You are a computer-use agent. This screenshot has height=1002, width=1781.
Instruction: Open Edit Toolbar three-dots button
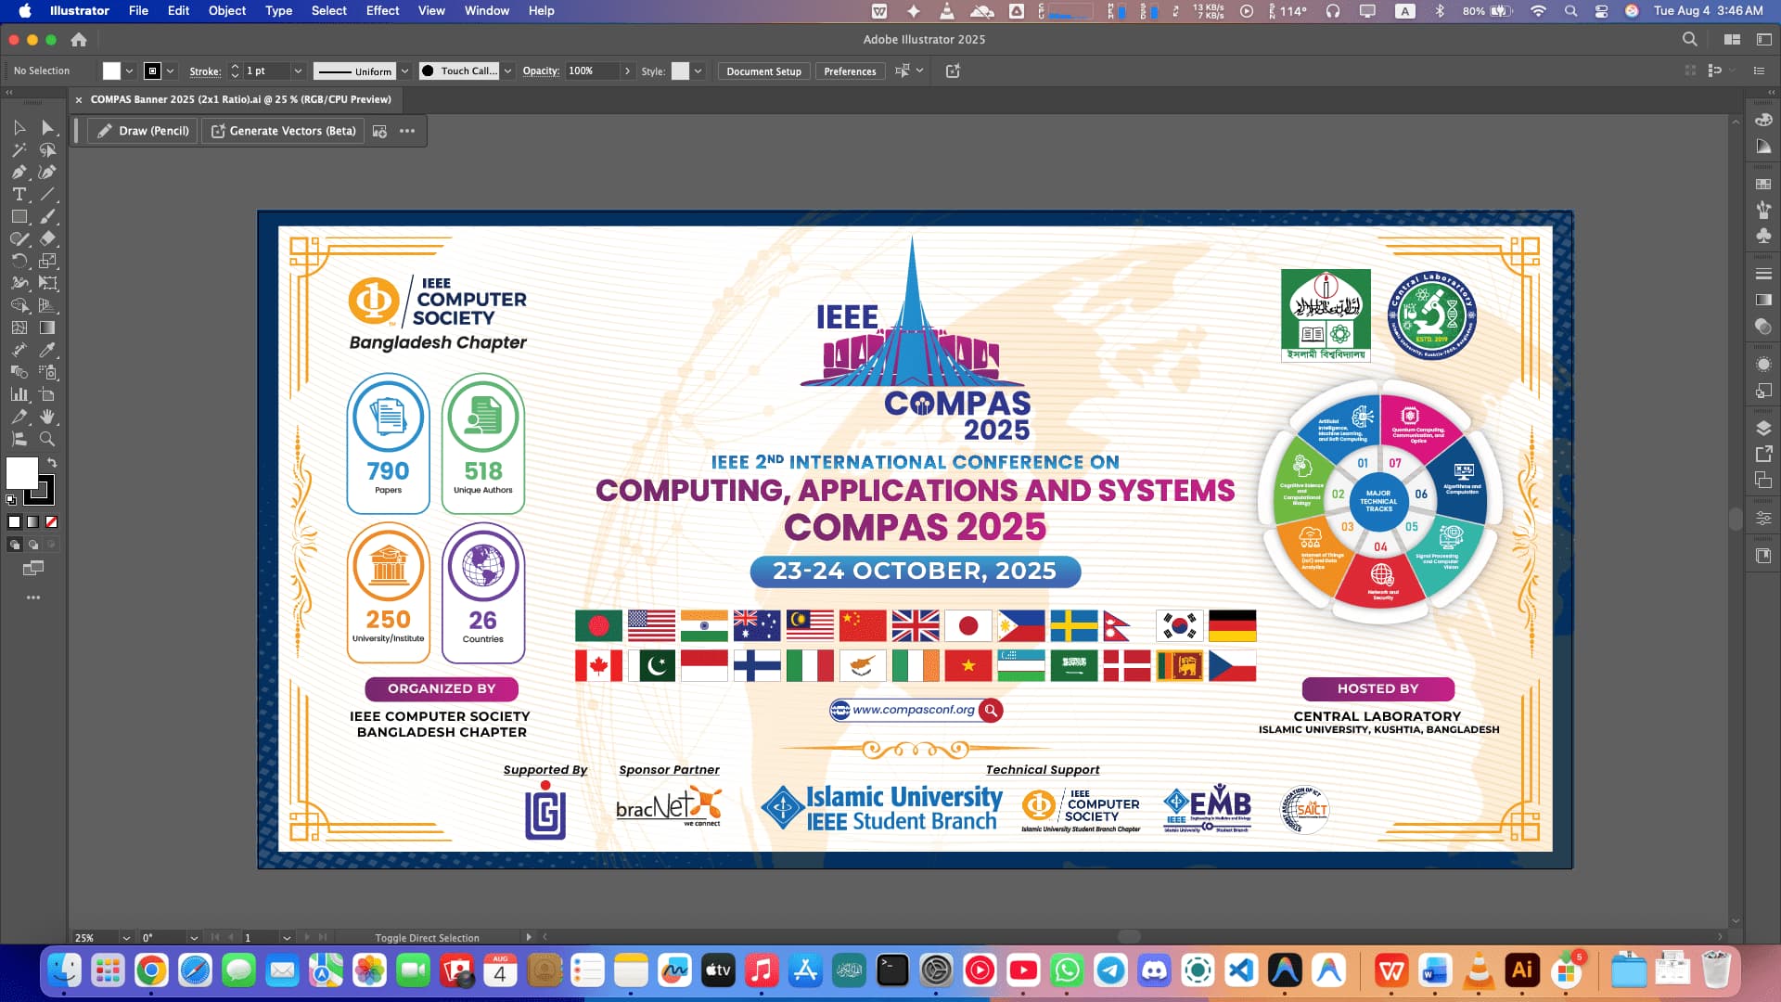[x=33, y=597]
